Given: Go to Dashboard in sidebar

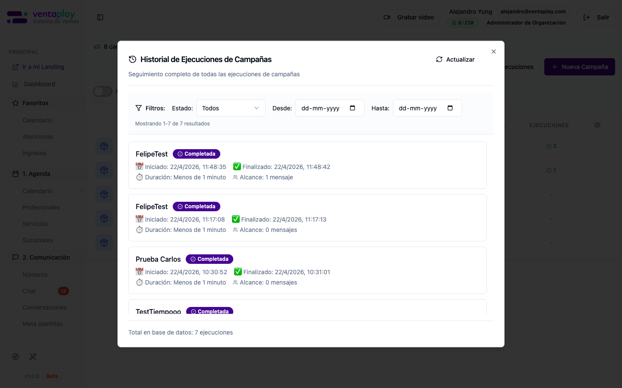Looking at the screenshot, I should [x=39, y=84].
